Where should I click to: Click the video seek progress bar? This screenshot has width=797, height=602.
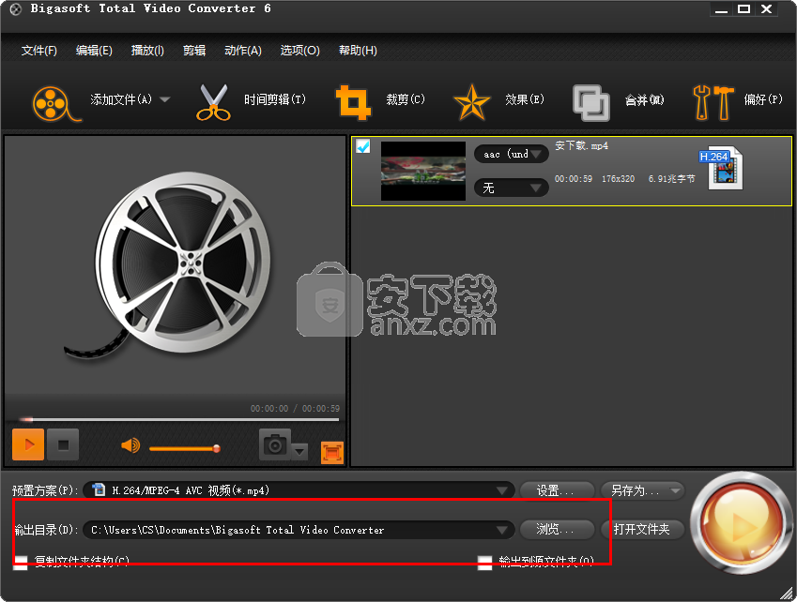[179, 420]
